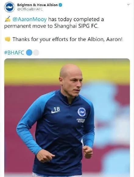Open the Brighton & Hove Albion account name
This screenshot has width=134, height=177.
[x=37, y=5]
